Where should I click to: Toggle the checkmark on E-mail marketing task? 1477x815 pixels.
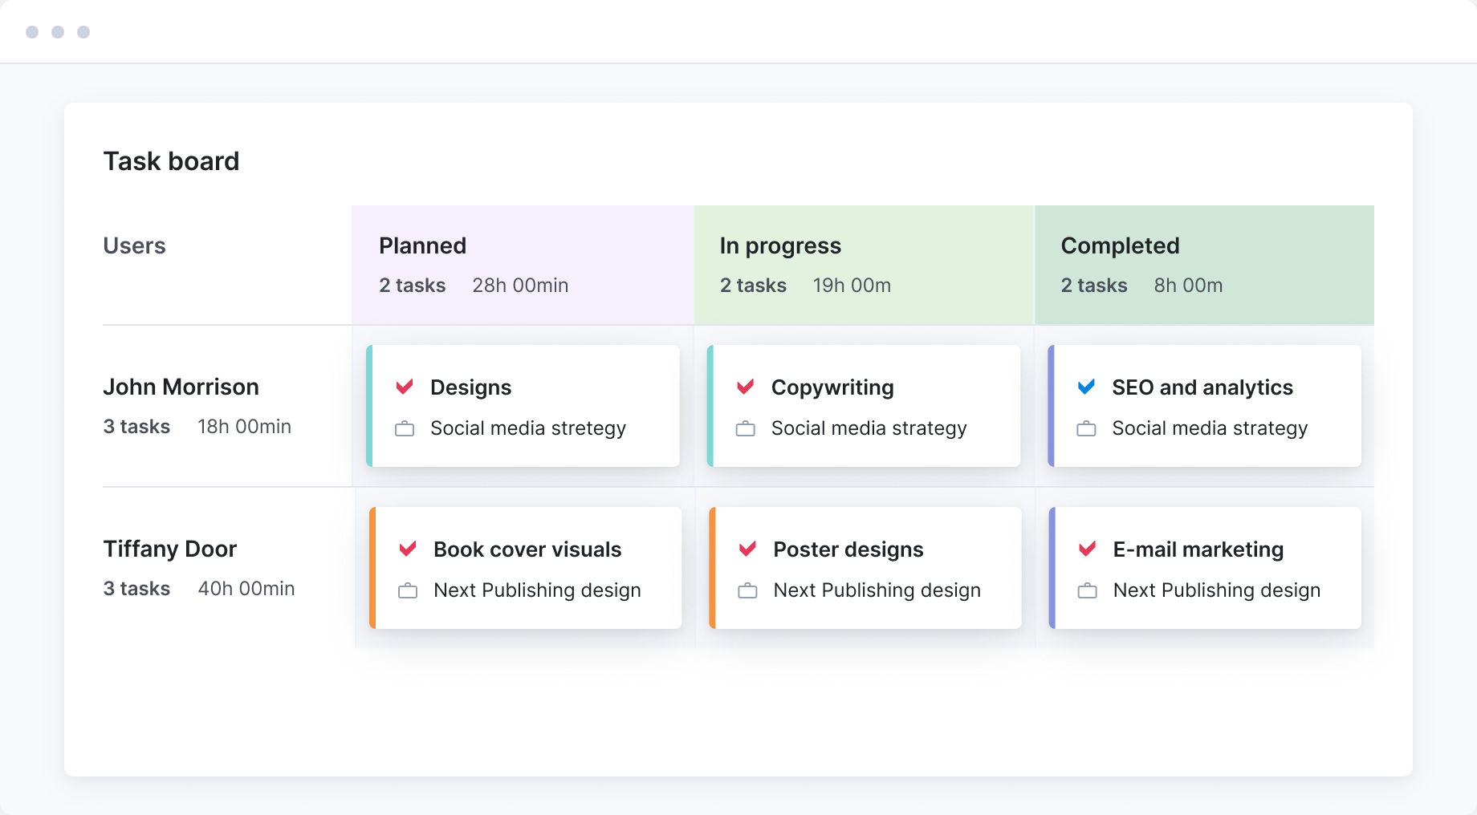point(1087,549)
